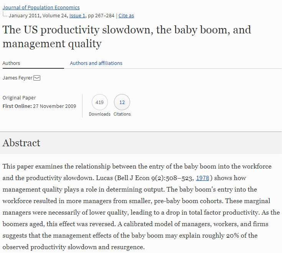Click the Cite as link
The height and width of the screenshot is (253, 282).
point(126,16)
